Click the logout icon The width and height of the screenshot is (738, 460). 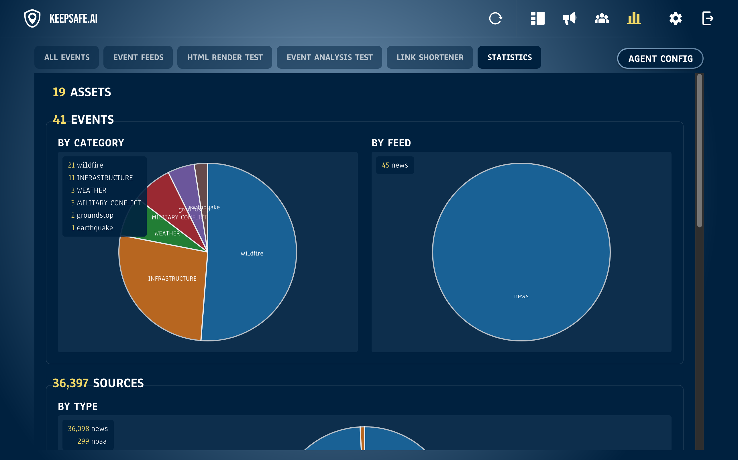click(x=708, y=18)
